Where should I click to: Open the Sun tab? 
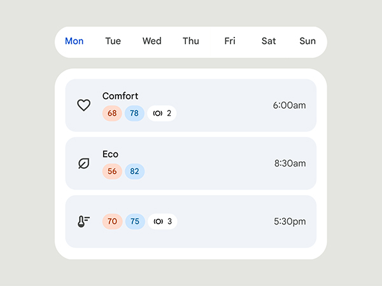[308, 41]
